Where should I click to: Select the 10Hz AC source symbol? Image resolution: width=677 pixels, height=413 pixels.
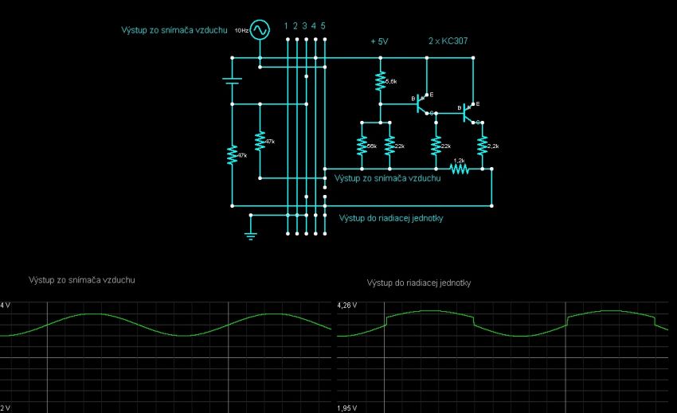coord(260,29)
